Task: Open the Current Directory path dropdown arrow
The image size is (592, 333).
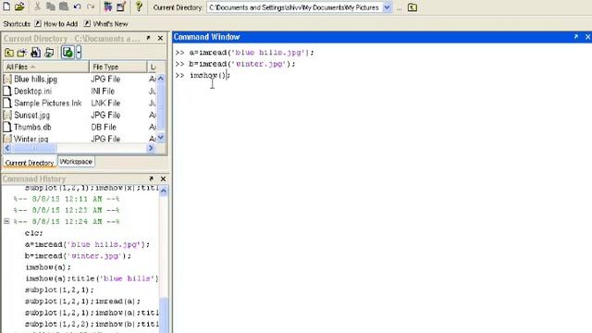Action: point(387,7)
